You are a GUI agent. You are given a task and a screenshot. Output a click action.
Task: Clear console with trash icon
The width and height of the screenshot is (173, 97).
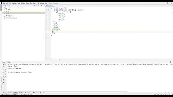click(x=6, y=76)
